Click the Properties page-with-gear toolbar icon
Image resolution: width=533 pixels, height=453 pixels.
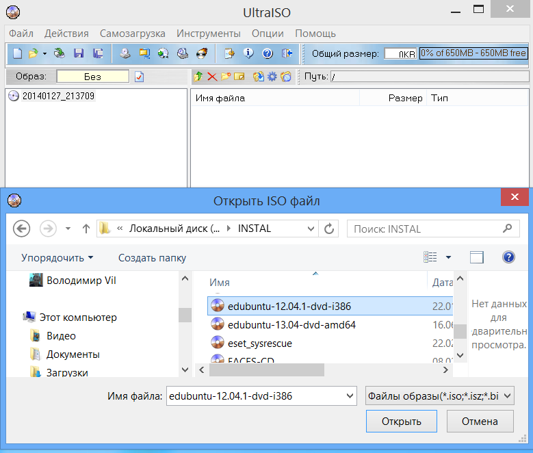(x=229, y=53)
